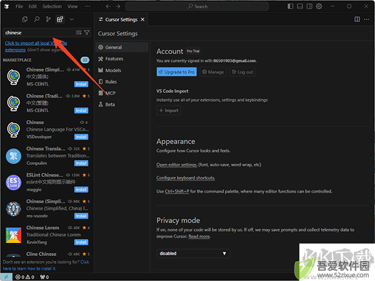Open the Privacy mode Read more link
Viewport: 375px width, 281px height.
[x=199, y=237]
